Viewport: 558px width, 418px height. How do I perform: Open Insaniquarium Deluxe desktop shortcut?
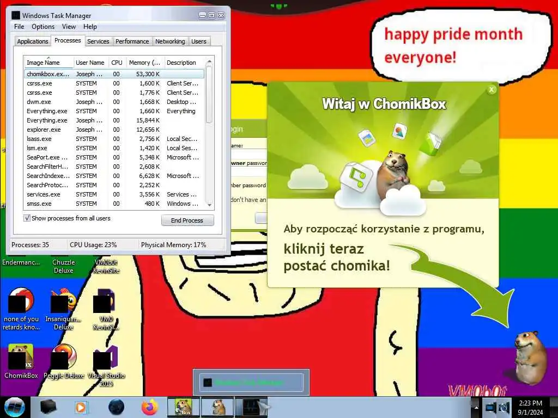pos(64,309)
